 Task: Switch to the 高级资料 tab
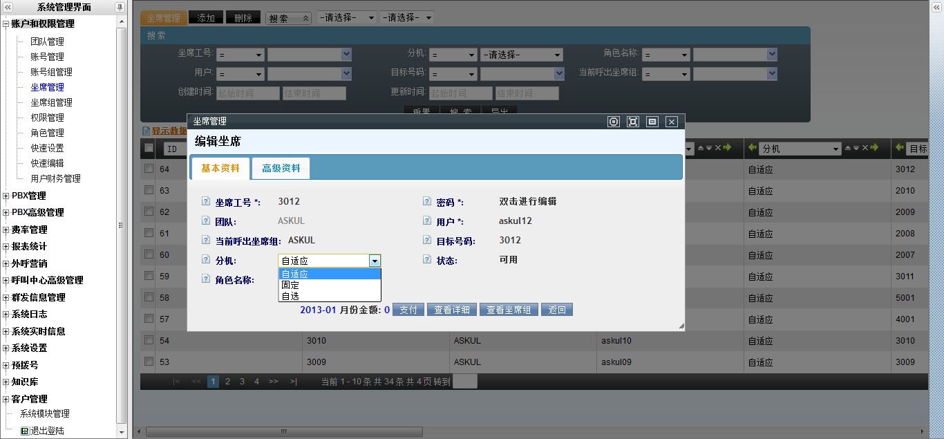[281, 168]
